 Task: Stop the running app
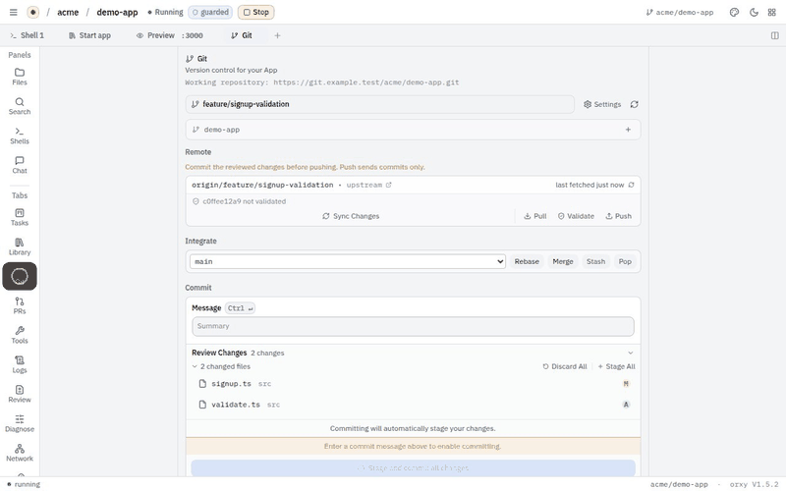(256, 12)
